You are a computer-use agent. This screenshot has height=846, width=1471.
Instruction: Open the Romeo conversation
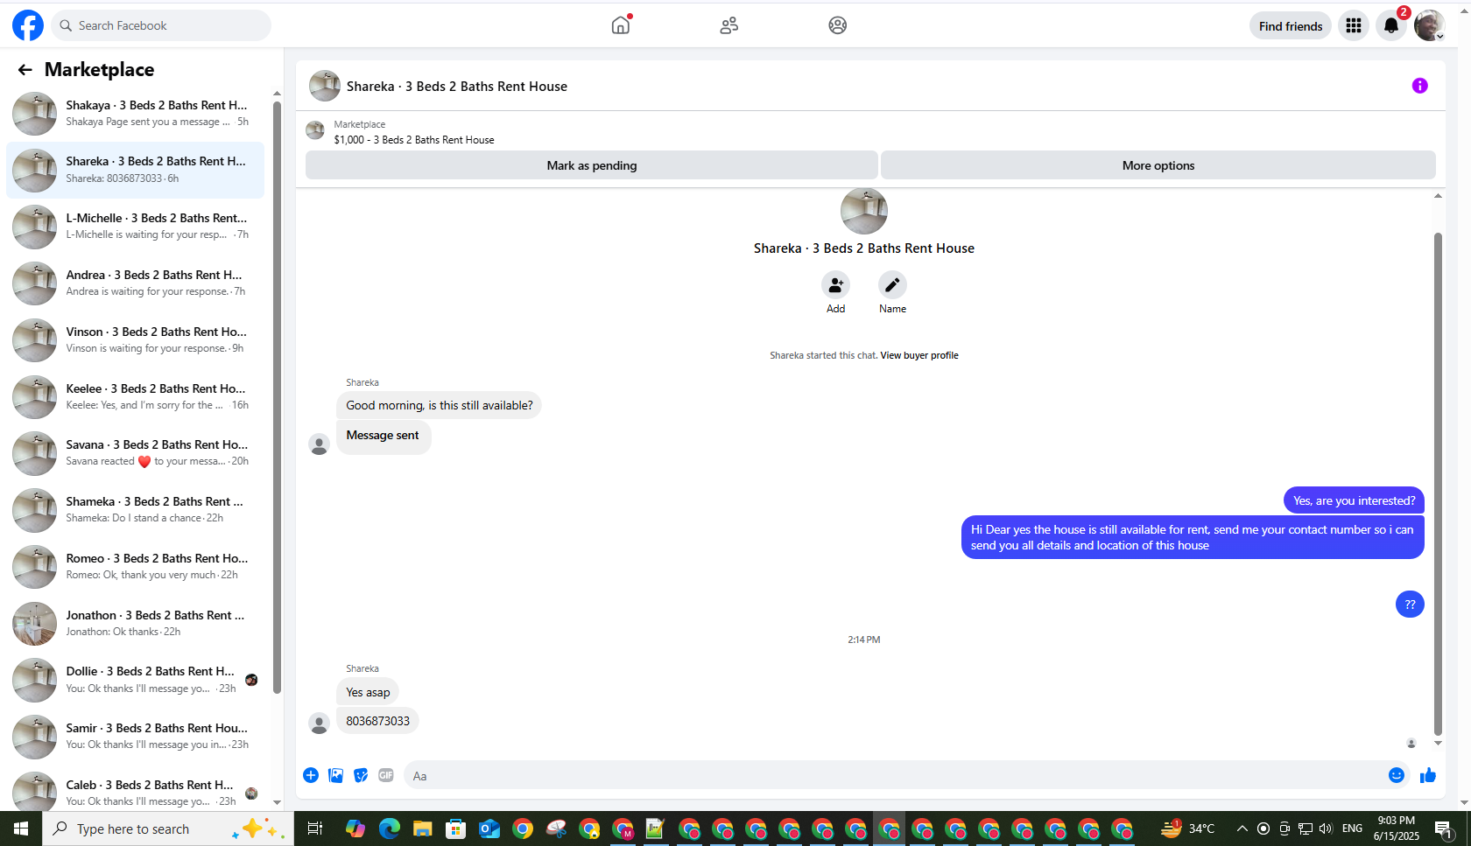(x=136, y=567)
